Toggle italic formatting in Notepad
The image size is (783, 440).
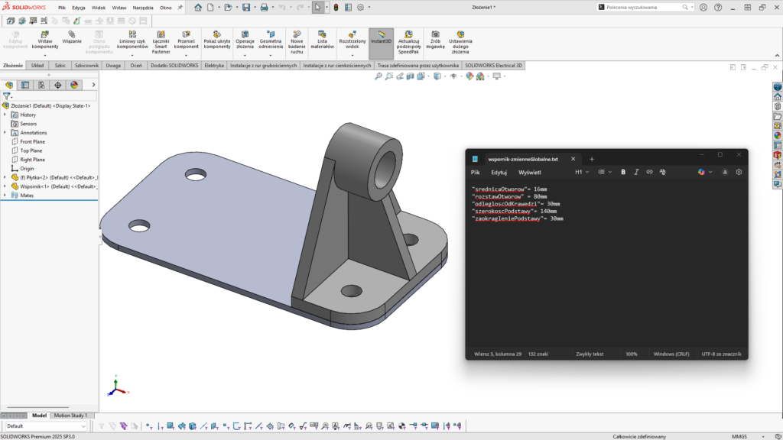click(636, 172)
